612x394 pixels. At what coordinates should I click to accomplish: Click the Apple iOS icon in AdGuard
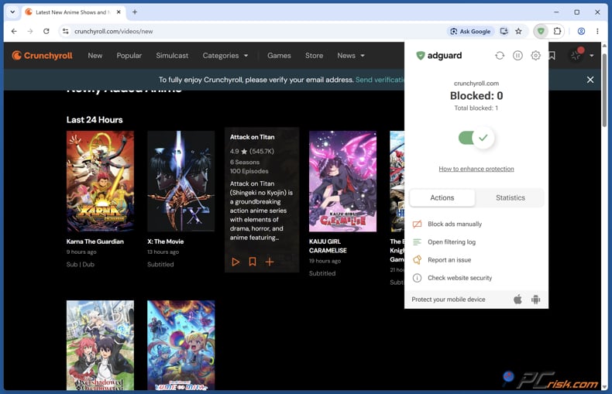[517, 300]
